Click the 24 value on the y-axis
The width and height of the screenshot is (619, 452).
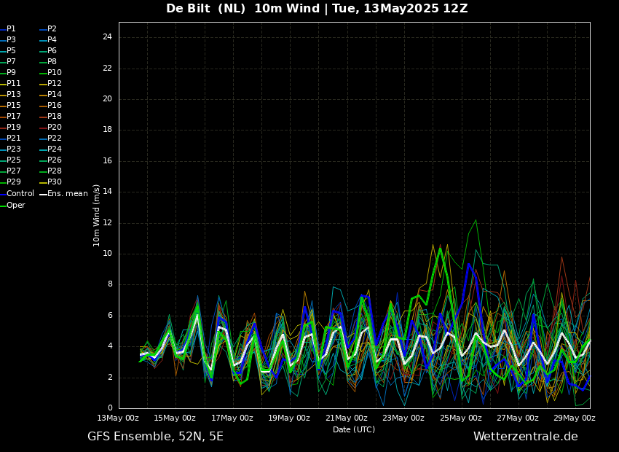pos(107,37)
